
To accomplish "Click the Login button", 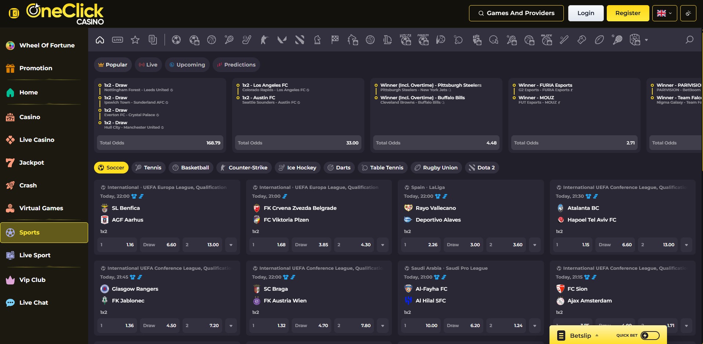I will (586, 13).
